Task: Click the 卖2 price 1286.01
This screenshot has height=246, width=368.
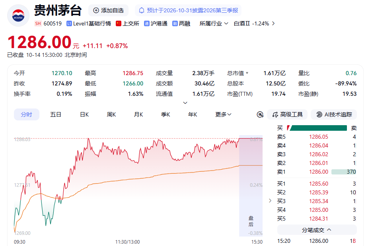Action: (x=319, y=163)
